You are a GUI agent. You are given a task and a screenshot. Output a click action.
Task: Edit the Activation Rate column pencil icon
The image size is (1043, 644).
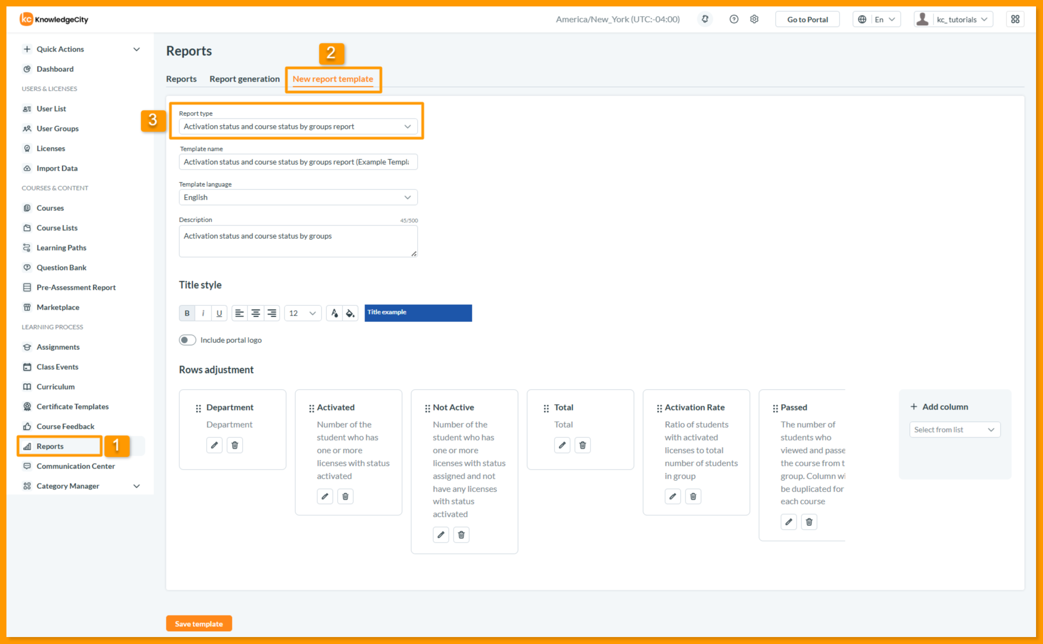coord(673,496)
